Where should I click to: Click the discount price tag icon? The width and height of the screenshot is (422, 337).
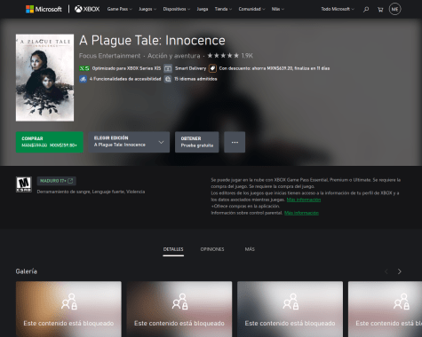tap(212, 68)
